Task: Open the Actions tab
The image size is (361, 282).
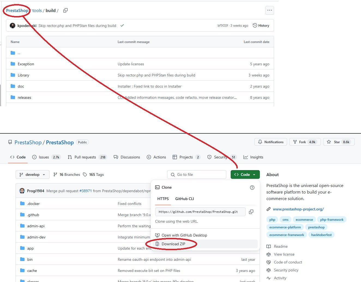Action: coord(157,157)
